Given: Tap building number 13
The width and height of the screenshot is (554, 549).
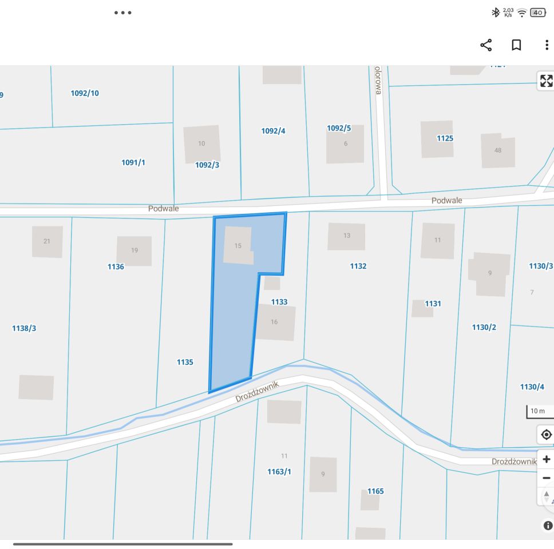Looking at the screenshot, I should pyautogui.click(x=347, y=236).
